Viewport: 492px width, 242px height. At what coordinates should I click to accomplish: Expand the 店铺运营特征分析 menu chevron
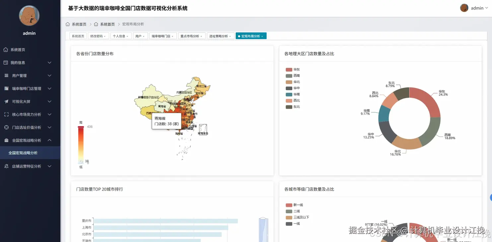click(x=49, y=166)
